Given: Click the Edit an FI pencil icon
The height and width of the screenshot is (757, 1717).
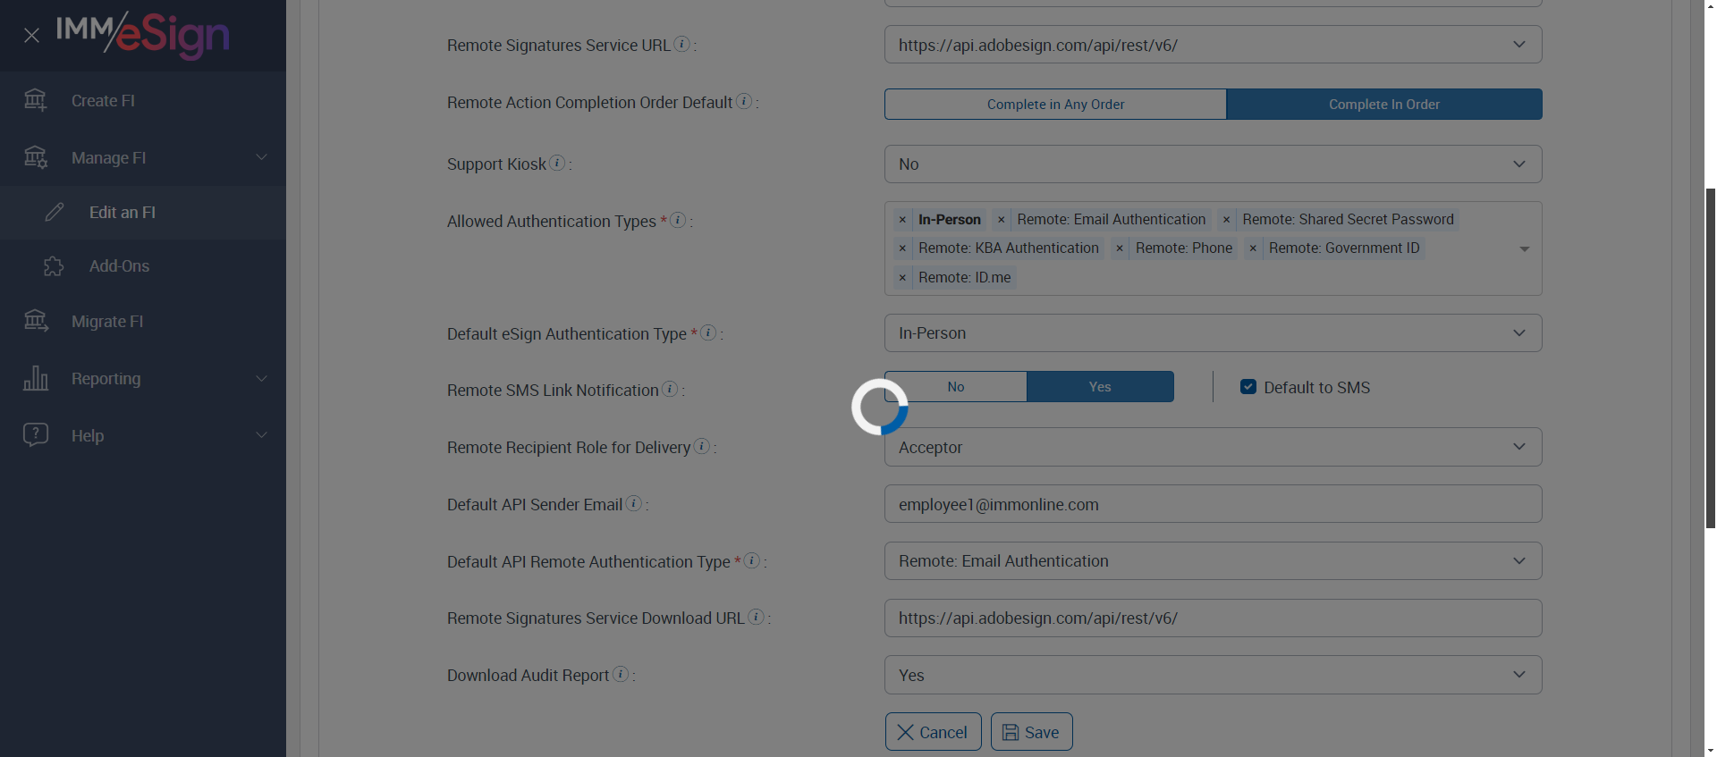Looking at the screenshot, I should (55, 212).
